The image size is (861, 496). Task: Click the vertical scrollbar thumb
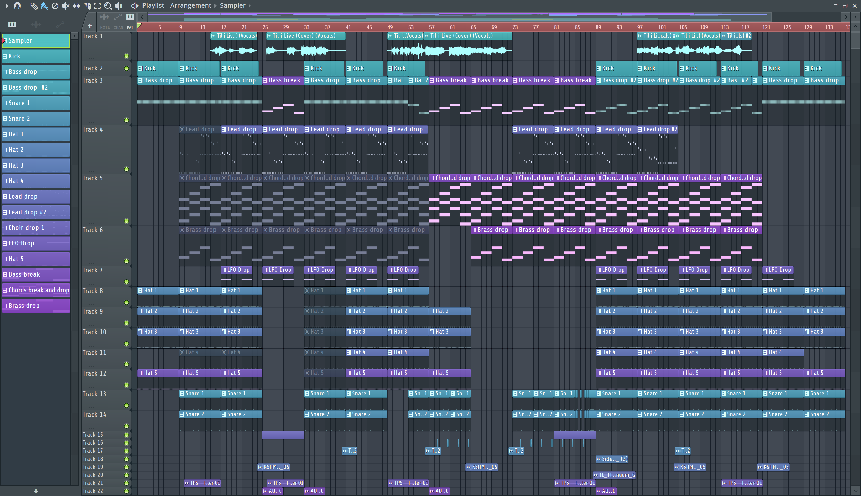tap(855, 40)
